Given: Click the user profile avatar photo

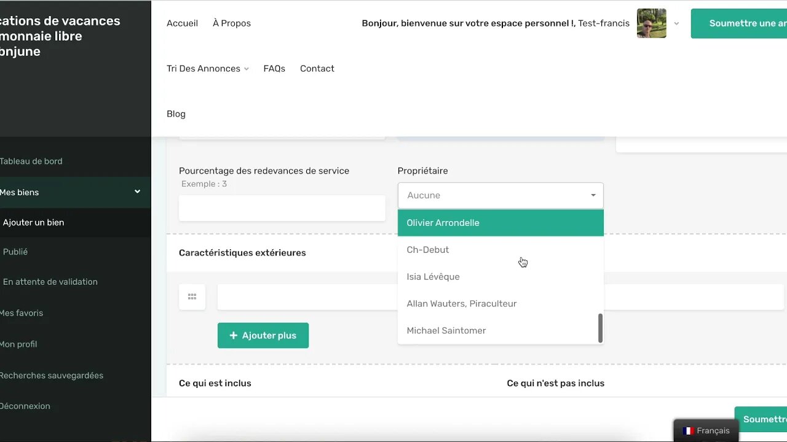Looking at the screenshot, I should [651, 23].
